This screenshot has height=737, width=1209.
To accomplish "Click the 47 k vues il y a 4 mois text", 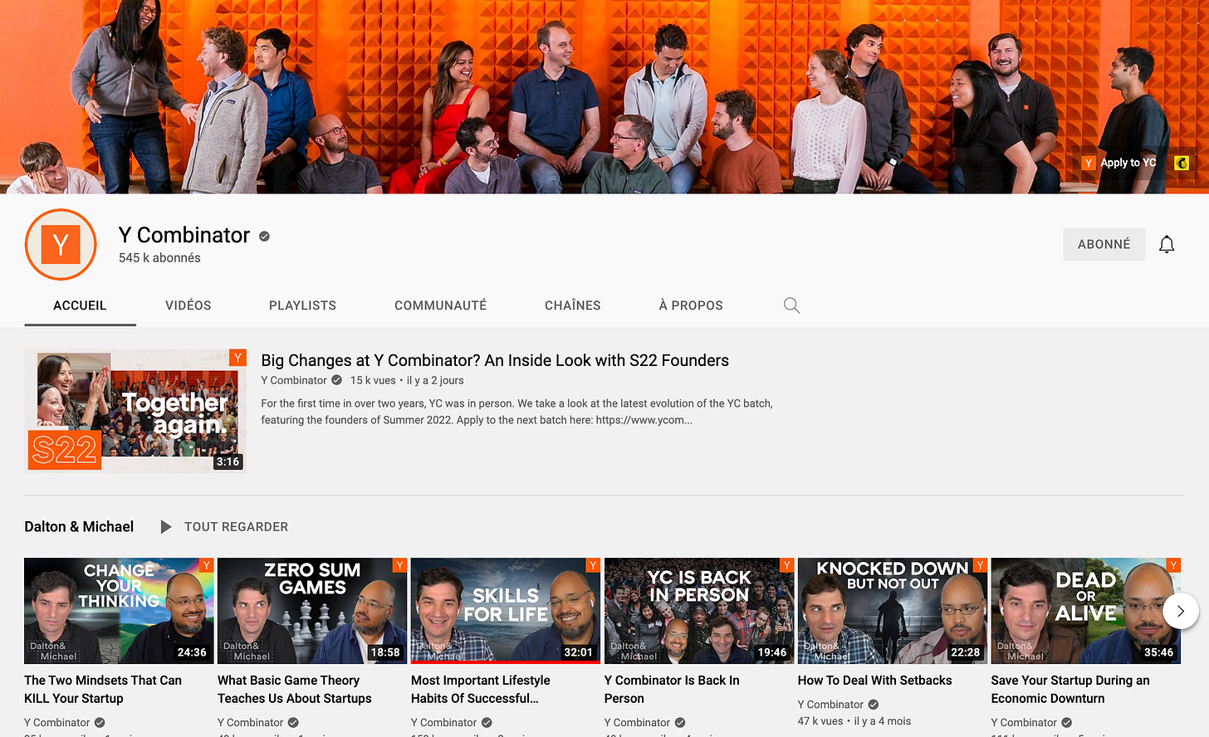I will coord(854,721).
